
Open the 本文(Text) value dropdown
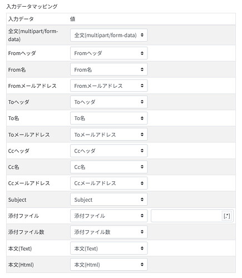(x=109, y=249)
